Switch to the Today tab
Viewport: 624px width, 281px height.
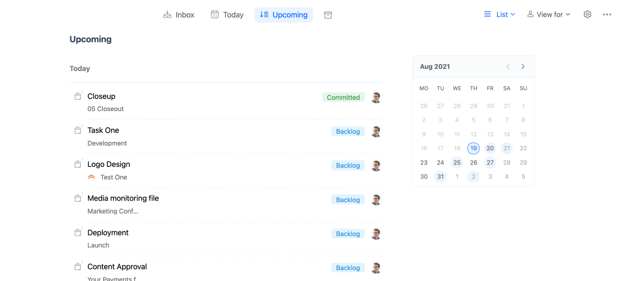click(x=227, y=14)
